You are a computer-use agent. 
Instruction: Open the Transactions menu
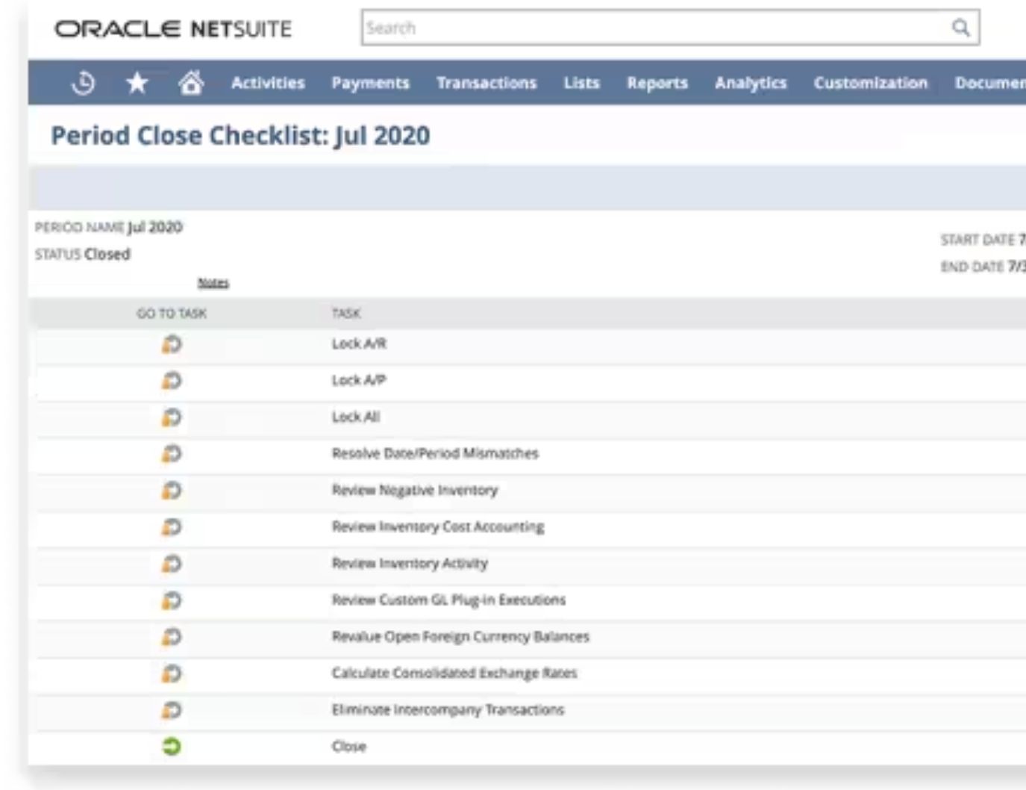click(487, 83)
